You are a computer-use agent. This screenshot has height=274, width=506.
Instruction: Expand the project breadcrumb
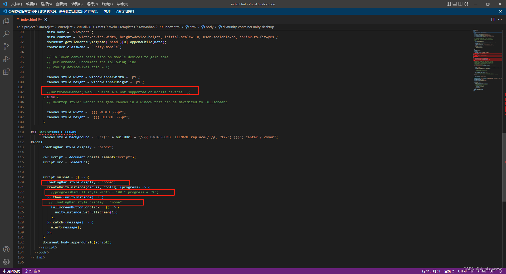(x=30, y=27)
